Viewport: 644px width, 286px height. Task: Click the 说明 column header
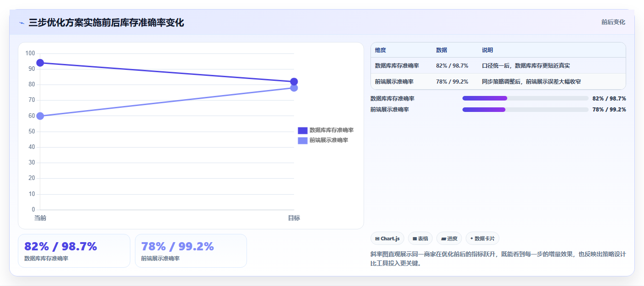[x=488, y=50]
